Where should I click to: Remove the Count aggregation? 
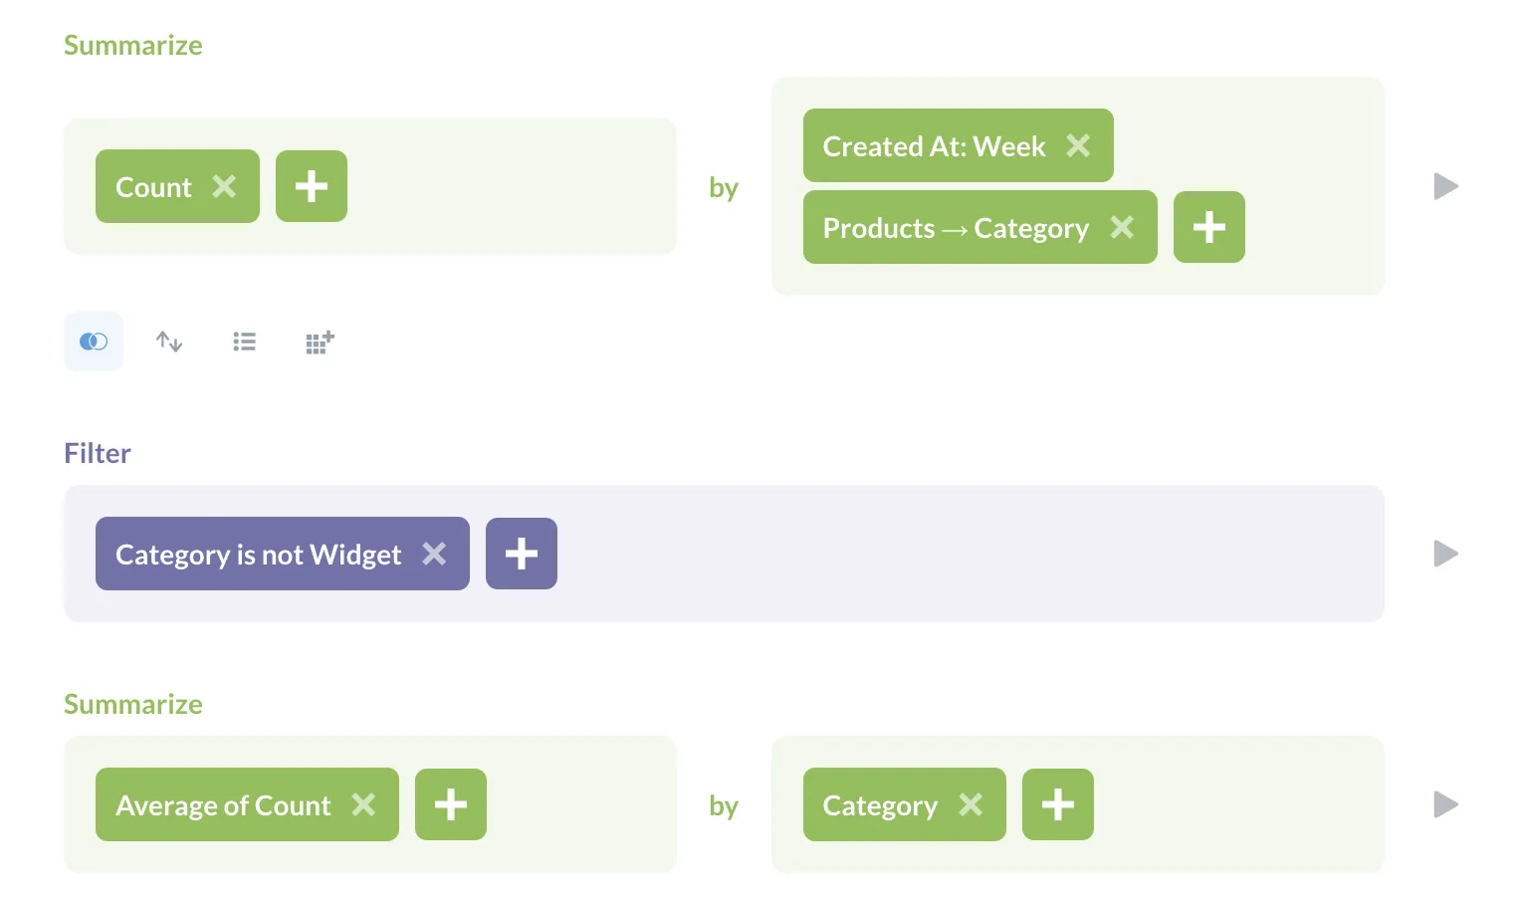(224, 186)
